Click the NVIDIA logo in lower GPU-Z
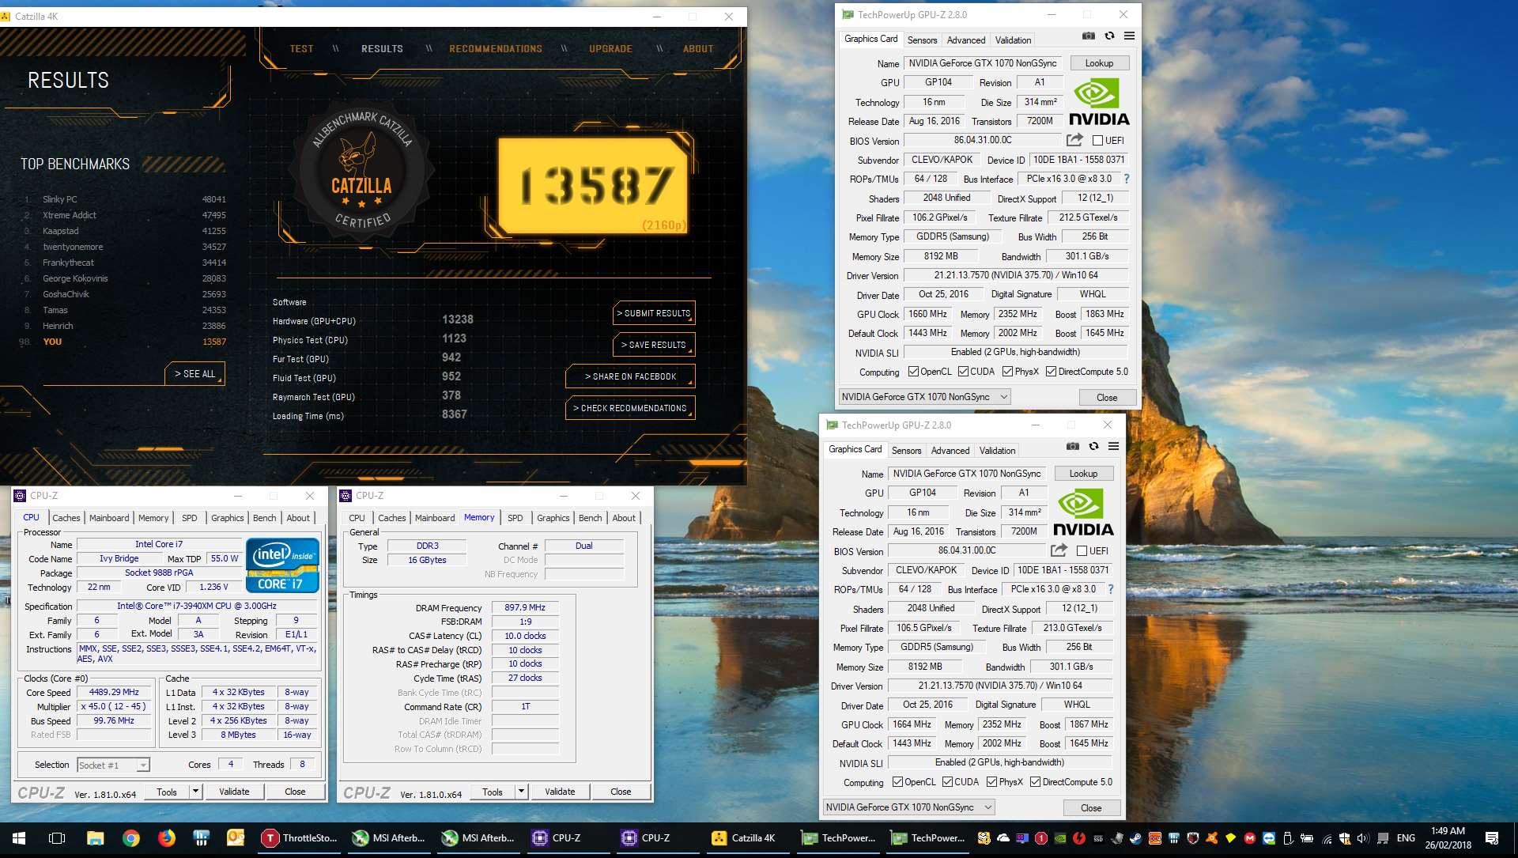Screen dimensions: 1518x858 (1083, 512)
